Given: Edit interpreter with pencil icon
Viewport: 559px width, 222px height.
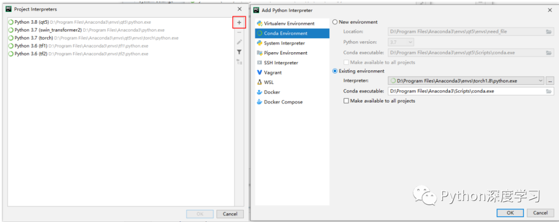Looking at the screenshot, I should click(x=239, y=42).
